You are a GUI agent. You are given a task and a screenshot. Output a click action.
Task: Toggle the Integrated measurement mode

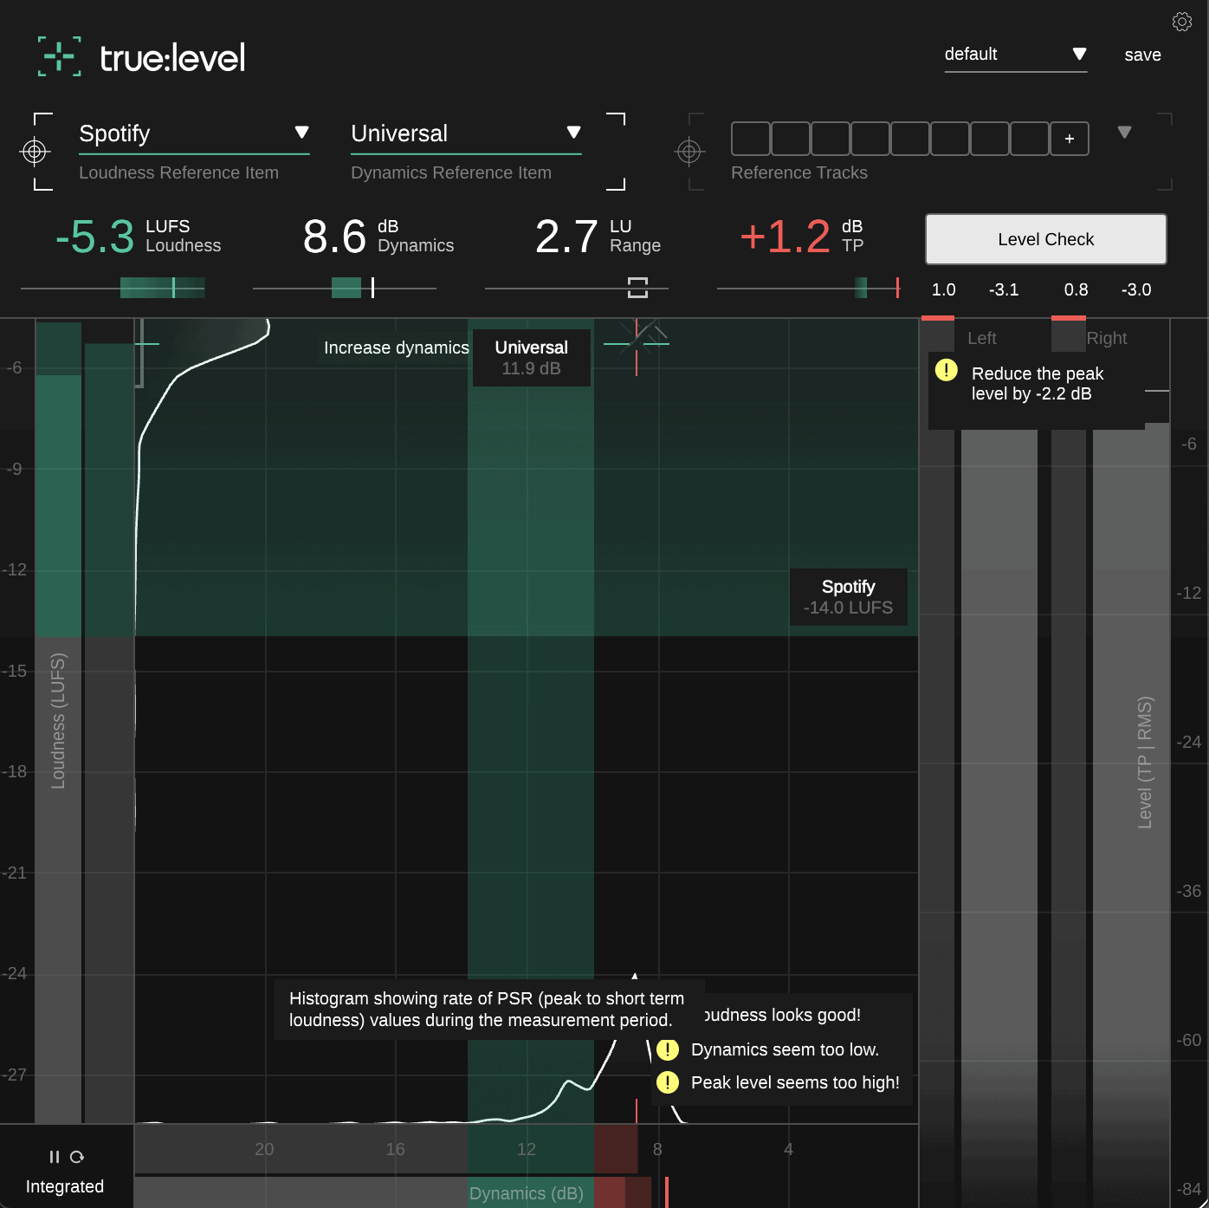pyautogui.click(x=65, y=1186)
